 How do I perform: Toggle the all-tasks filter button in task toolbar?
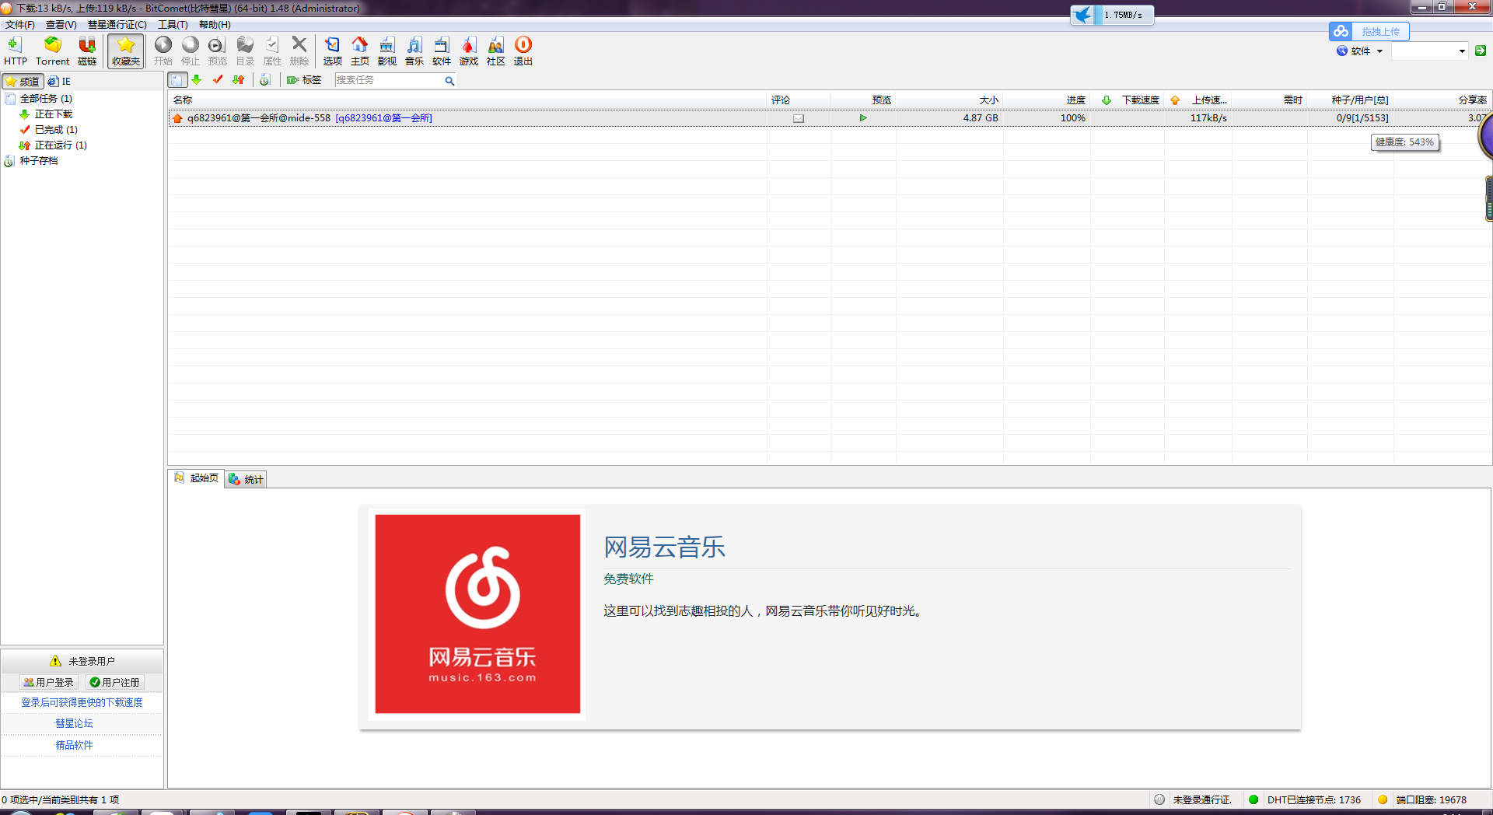click(177, 80)
